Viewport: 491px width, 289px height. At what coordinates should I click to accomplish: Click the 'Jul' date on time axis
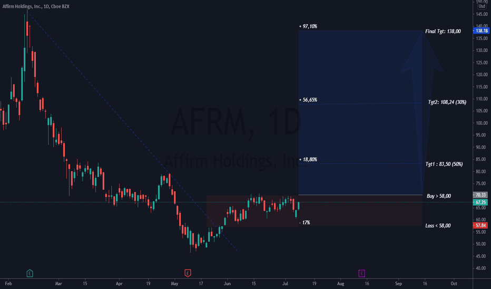(x=285, y=284)
